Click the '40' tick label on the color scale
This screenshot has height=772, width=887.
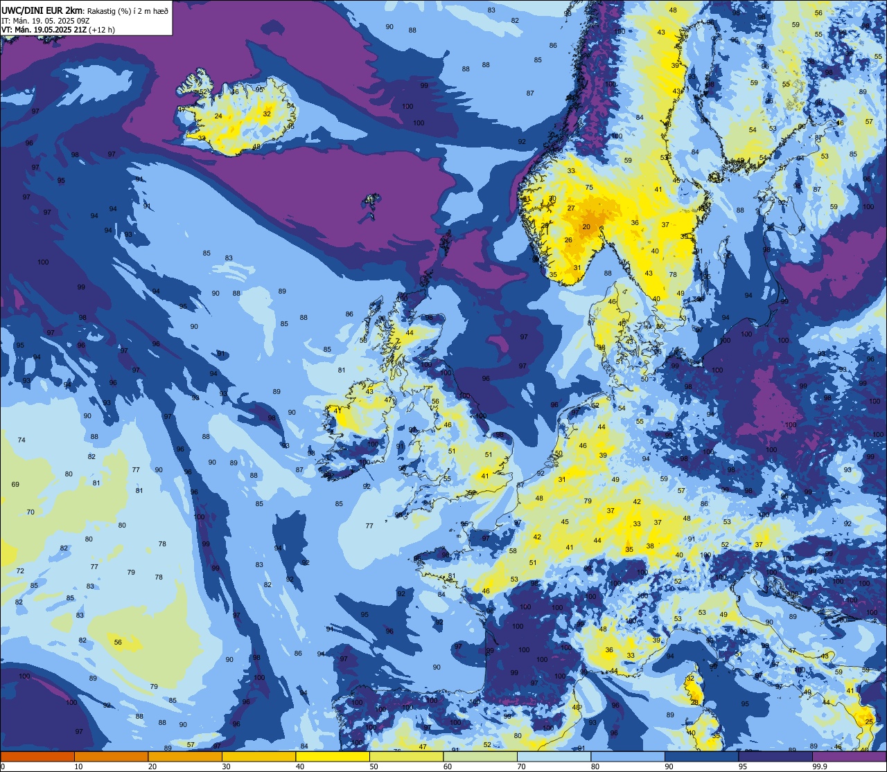(x=300, y=766)
